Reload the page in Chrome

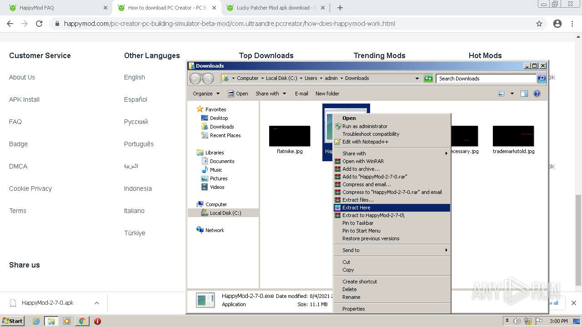(39, 24)
